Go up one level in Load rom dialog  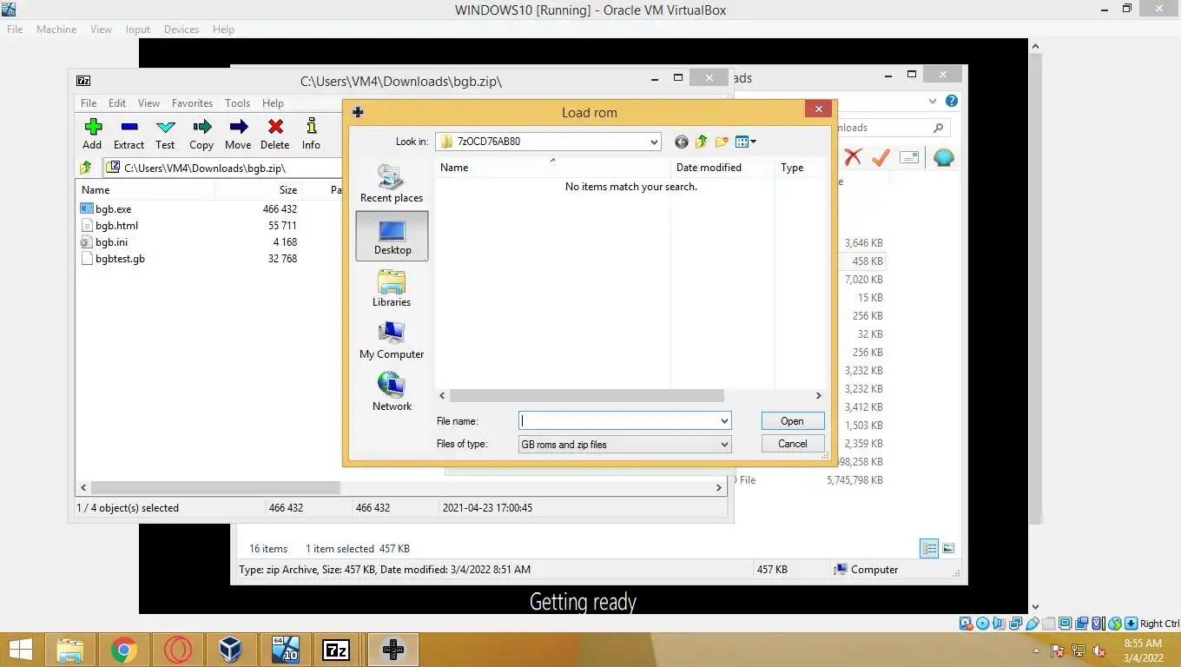pyautogui.click(x=701, y=142)
